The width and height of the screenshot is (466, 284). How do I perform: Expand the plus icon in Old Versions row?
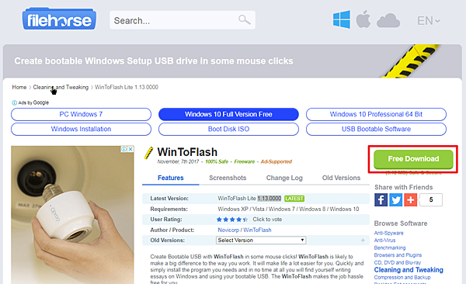click(363, 240)
